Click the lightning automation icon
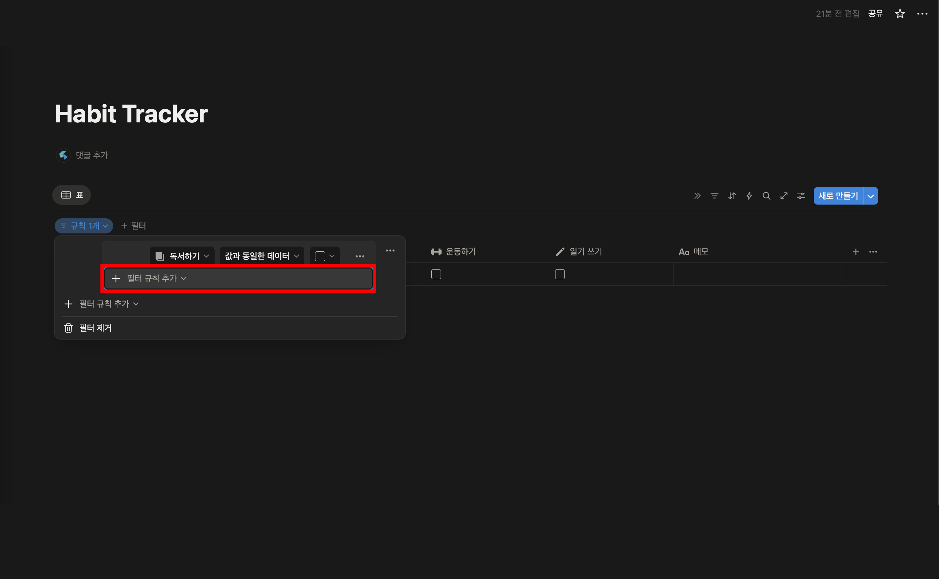Image resolution: width=939 pixels, height=579 pixels. click(x=749, y=196)
